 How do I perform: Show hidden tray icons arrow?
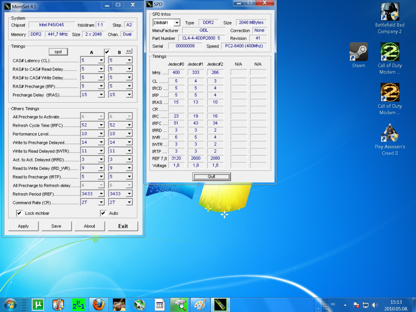pyautogui.click(x=345, y=305)
